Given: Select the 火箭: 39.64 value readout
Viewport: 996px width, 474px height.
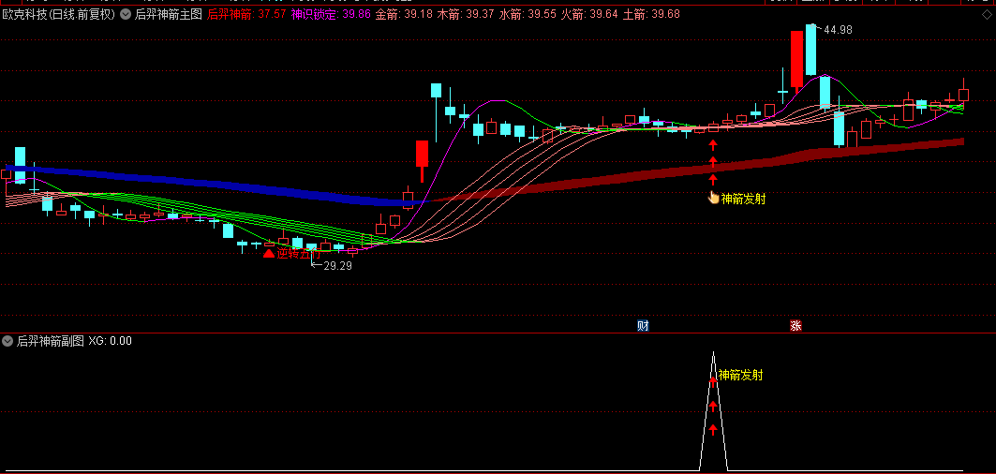Looking at the screenshot, I should coord(589,14).
